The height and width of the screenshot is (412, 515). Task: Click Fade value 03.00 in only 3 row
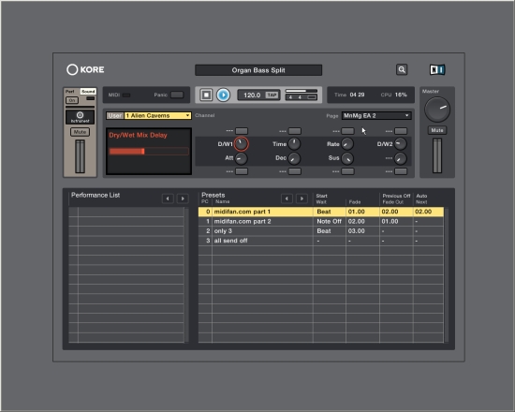pos(357,231)
